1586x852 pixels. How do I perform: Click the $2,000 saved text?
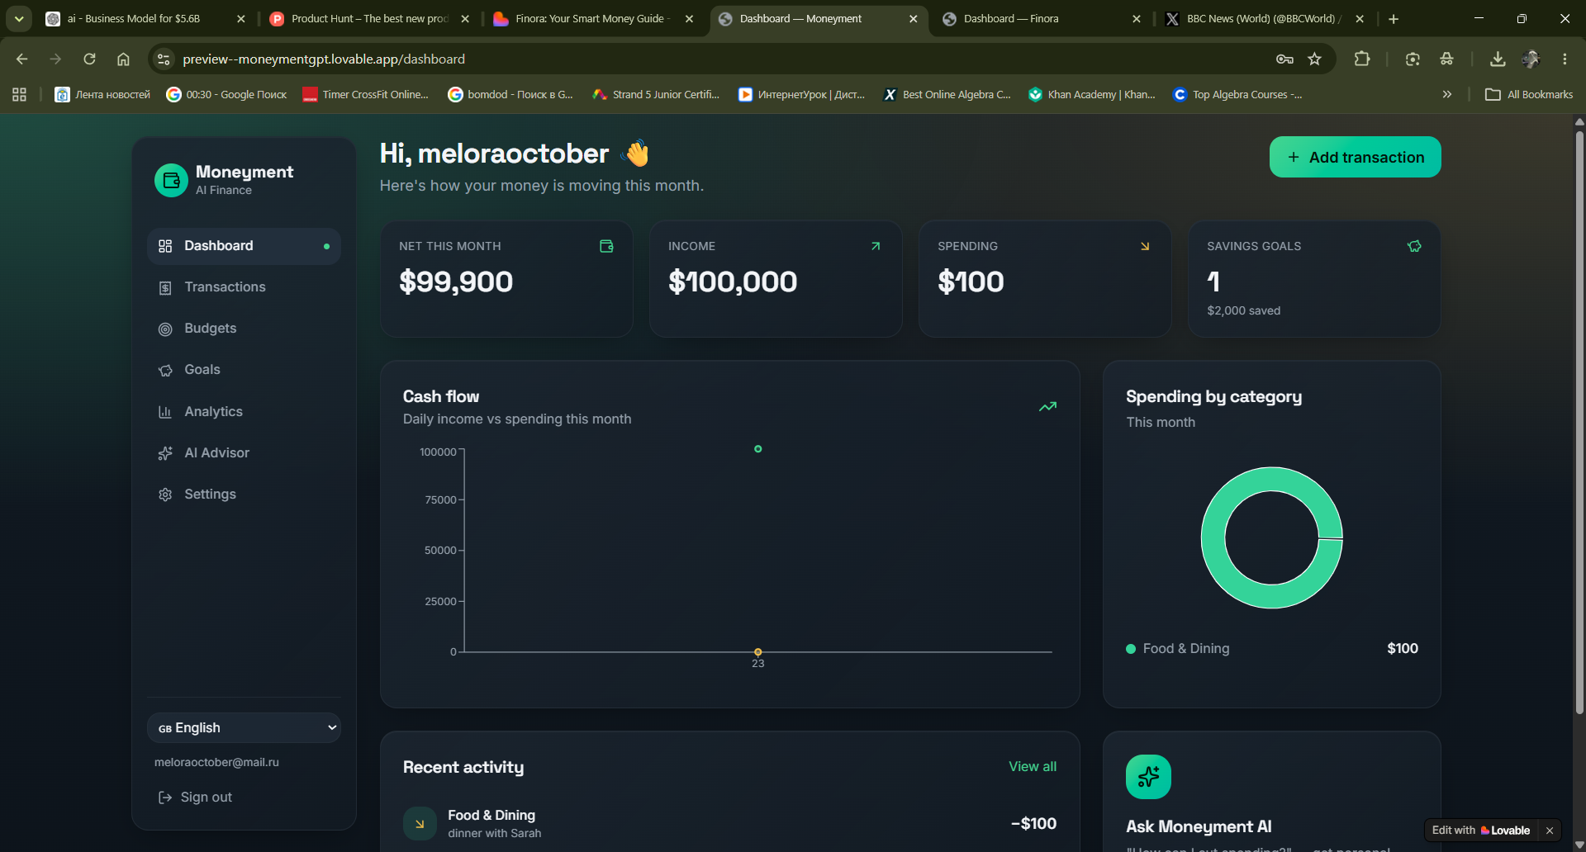[x=1243, y=310]
